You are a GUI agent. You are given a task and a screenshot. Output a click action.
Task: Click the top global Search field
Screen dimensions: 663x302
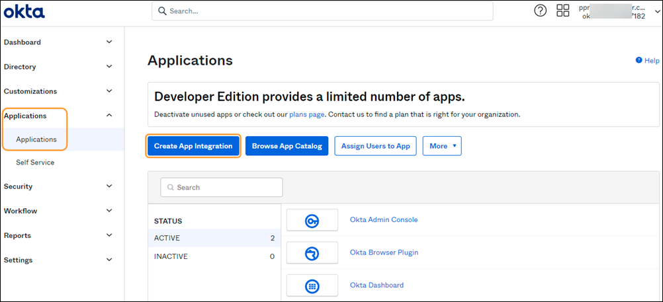[x=322, y=11]
